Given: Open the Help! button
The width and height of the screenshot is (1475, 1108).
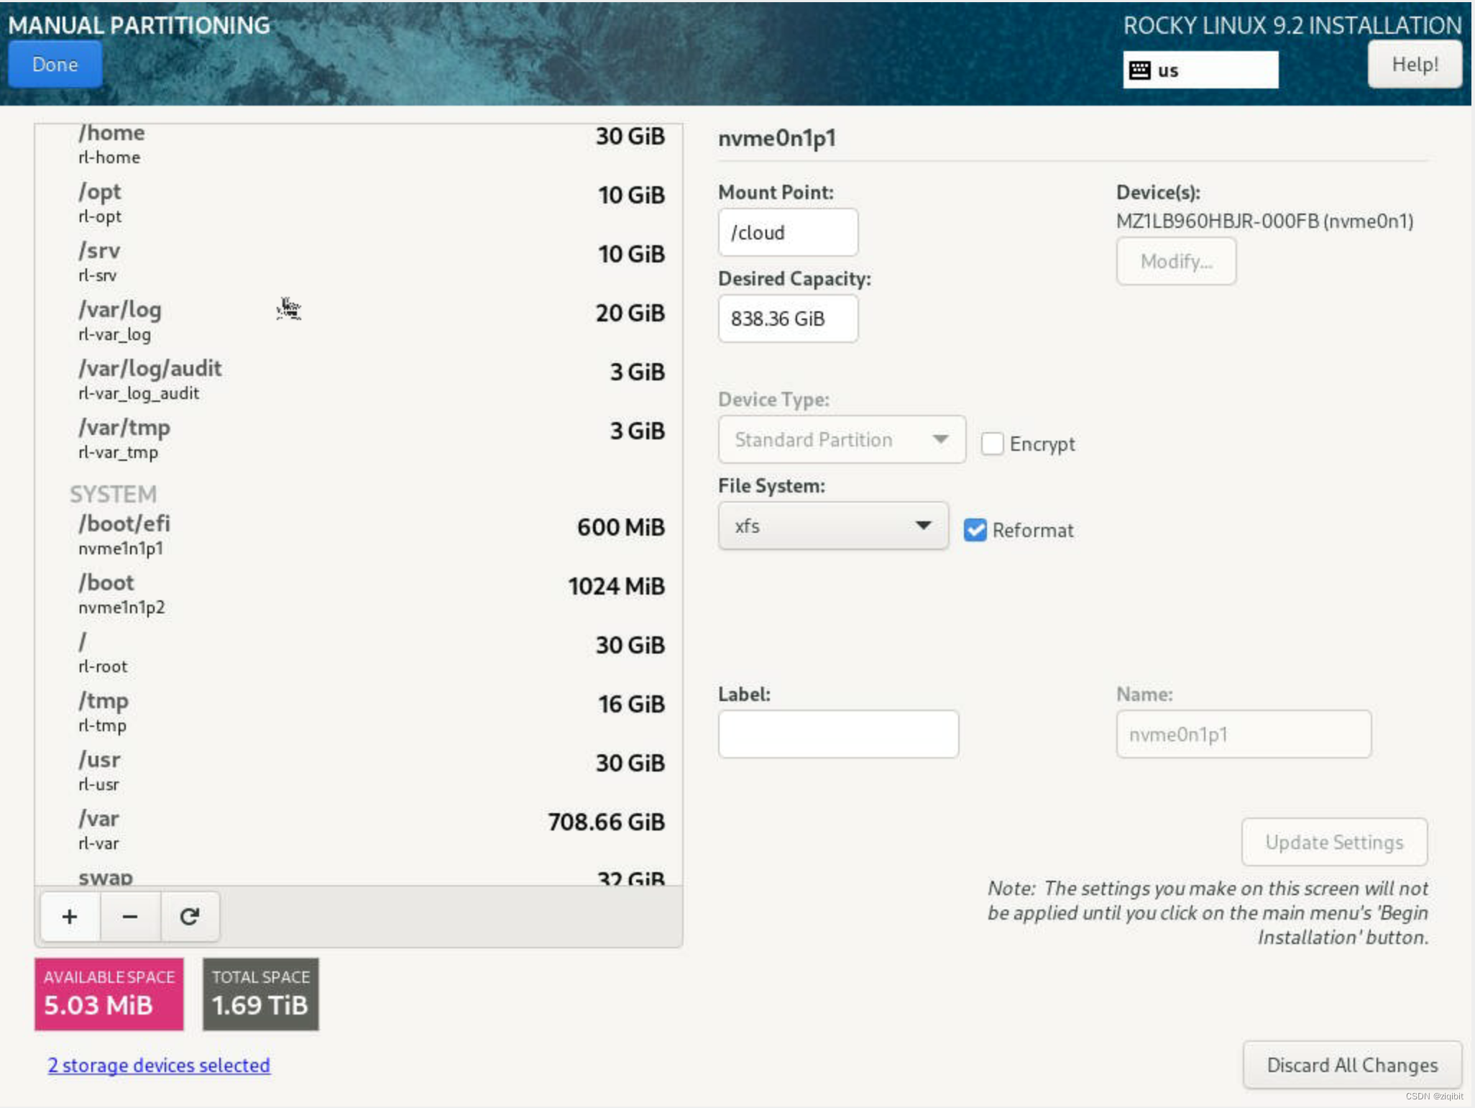Looking at the screenshot, I should 1415,64.
